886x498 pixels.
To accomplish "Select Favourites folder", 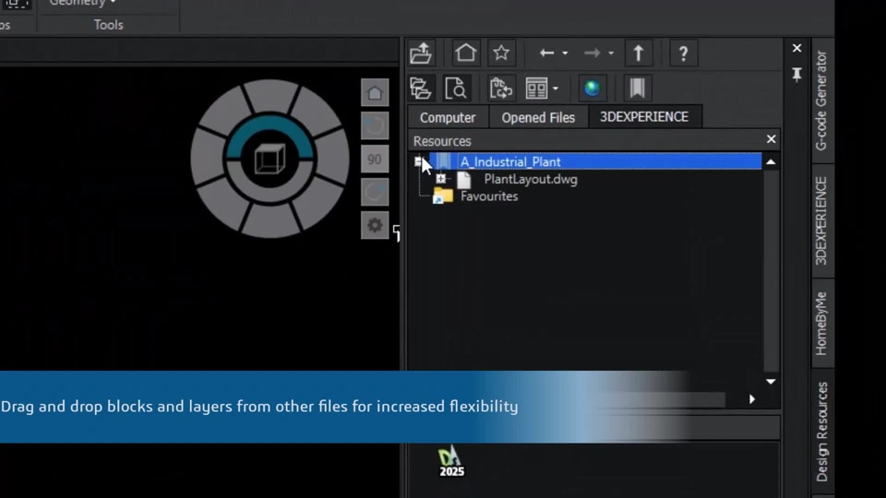I will (489, 196).
